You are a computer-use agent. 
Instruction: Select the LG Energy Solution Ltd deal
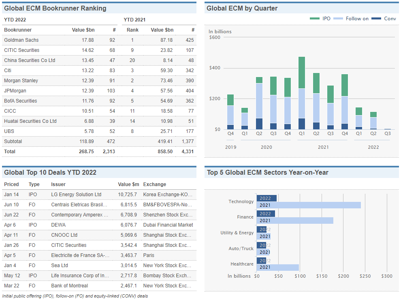tap(99, 195)
